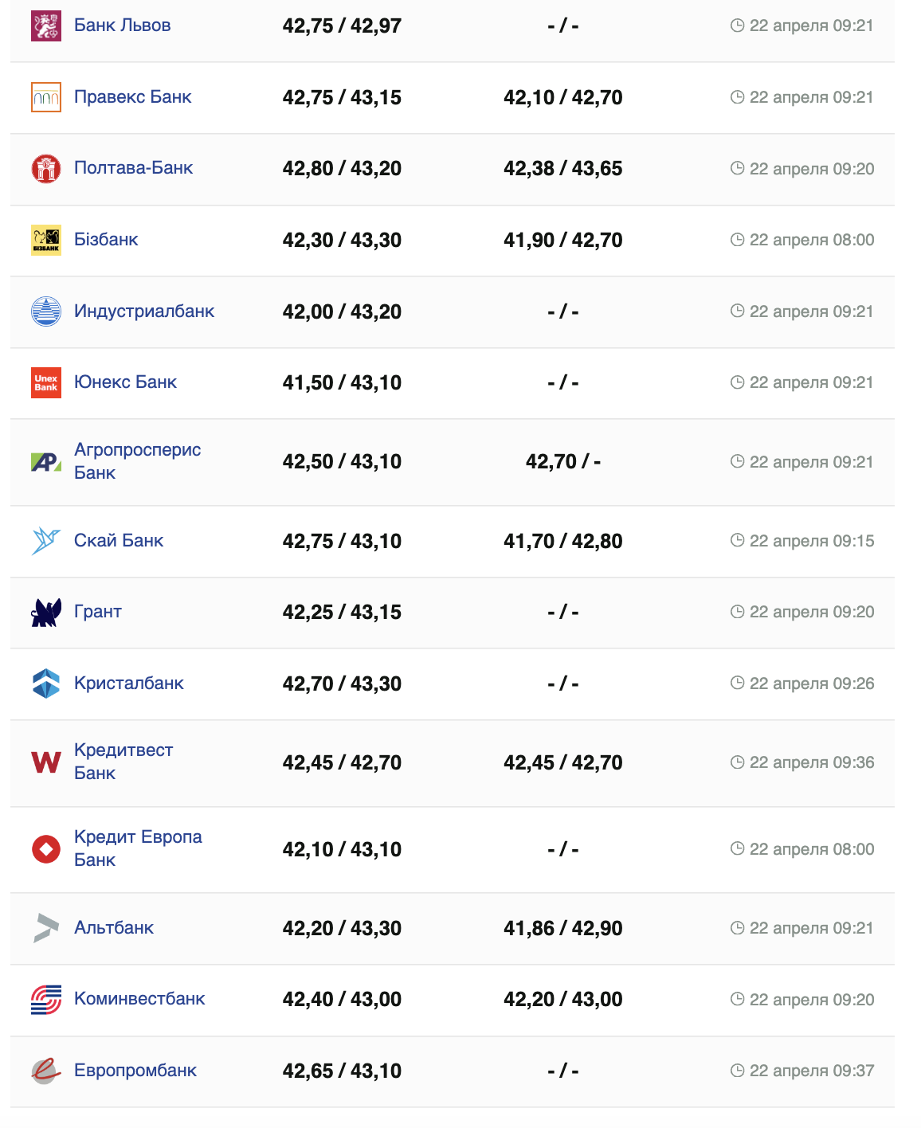The image size is (921, 1128).
Task: Open the Европромбанк bank link
Action: 135,1071
